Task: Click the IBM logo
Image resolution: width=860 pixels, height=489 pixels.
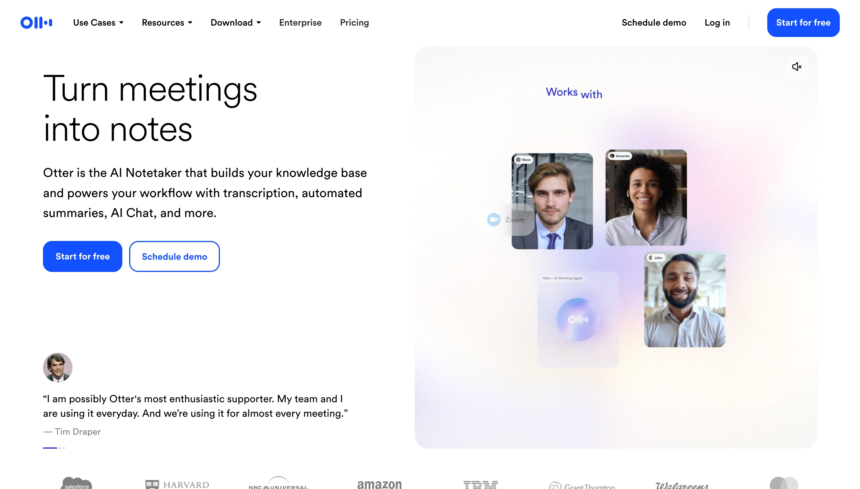Action: [480, 484]
